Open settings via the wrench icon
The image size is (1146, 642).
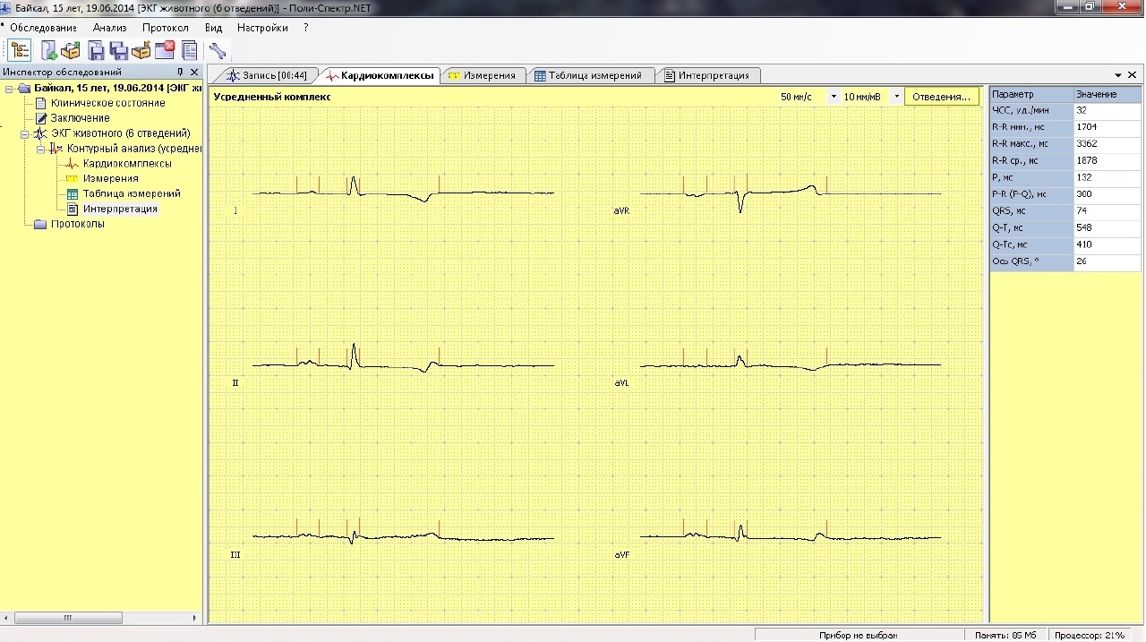pos(218,51)
